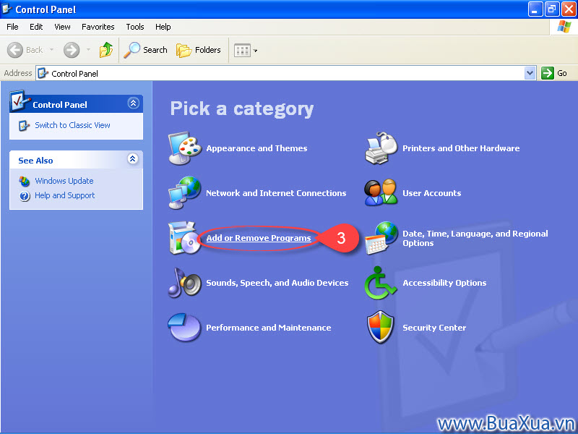Click Switch to Classic View link

[x=72, y=125]
